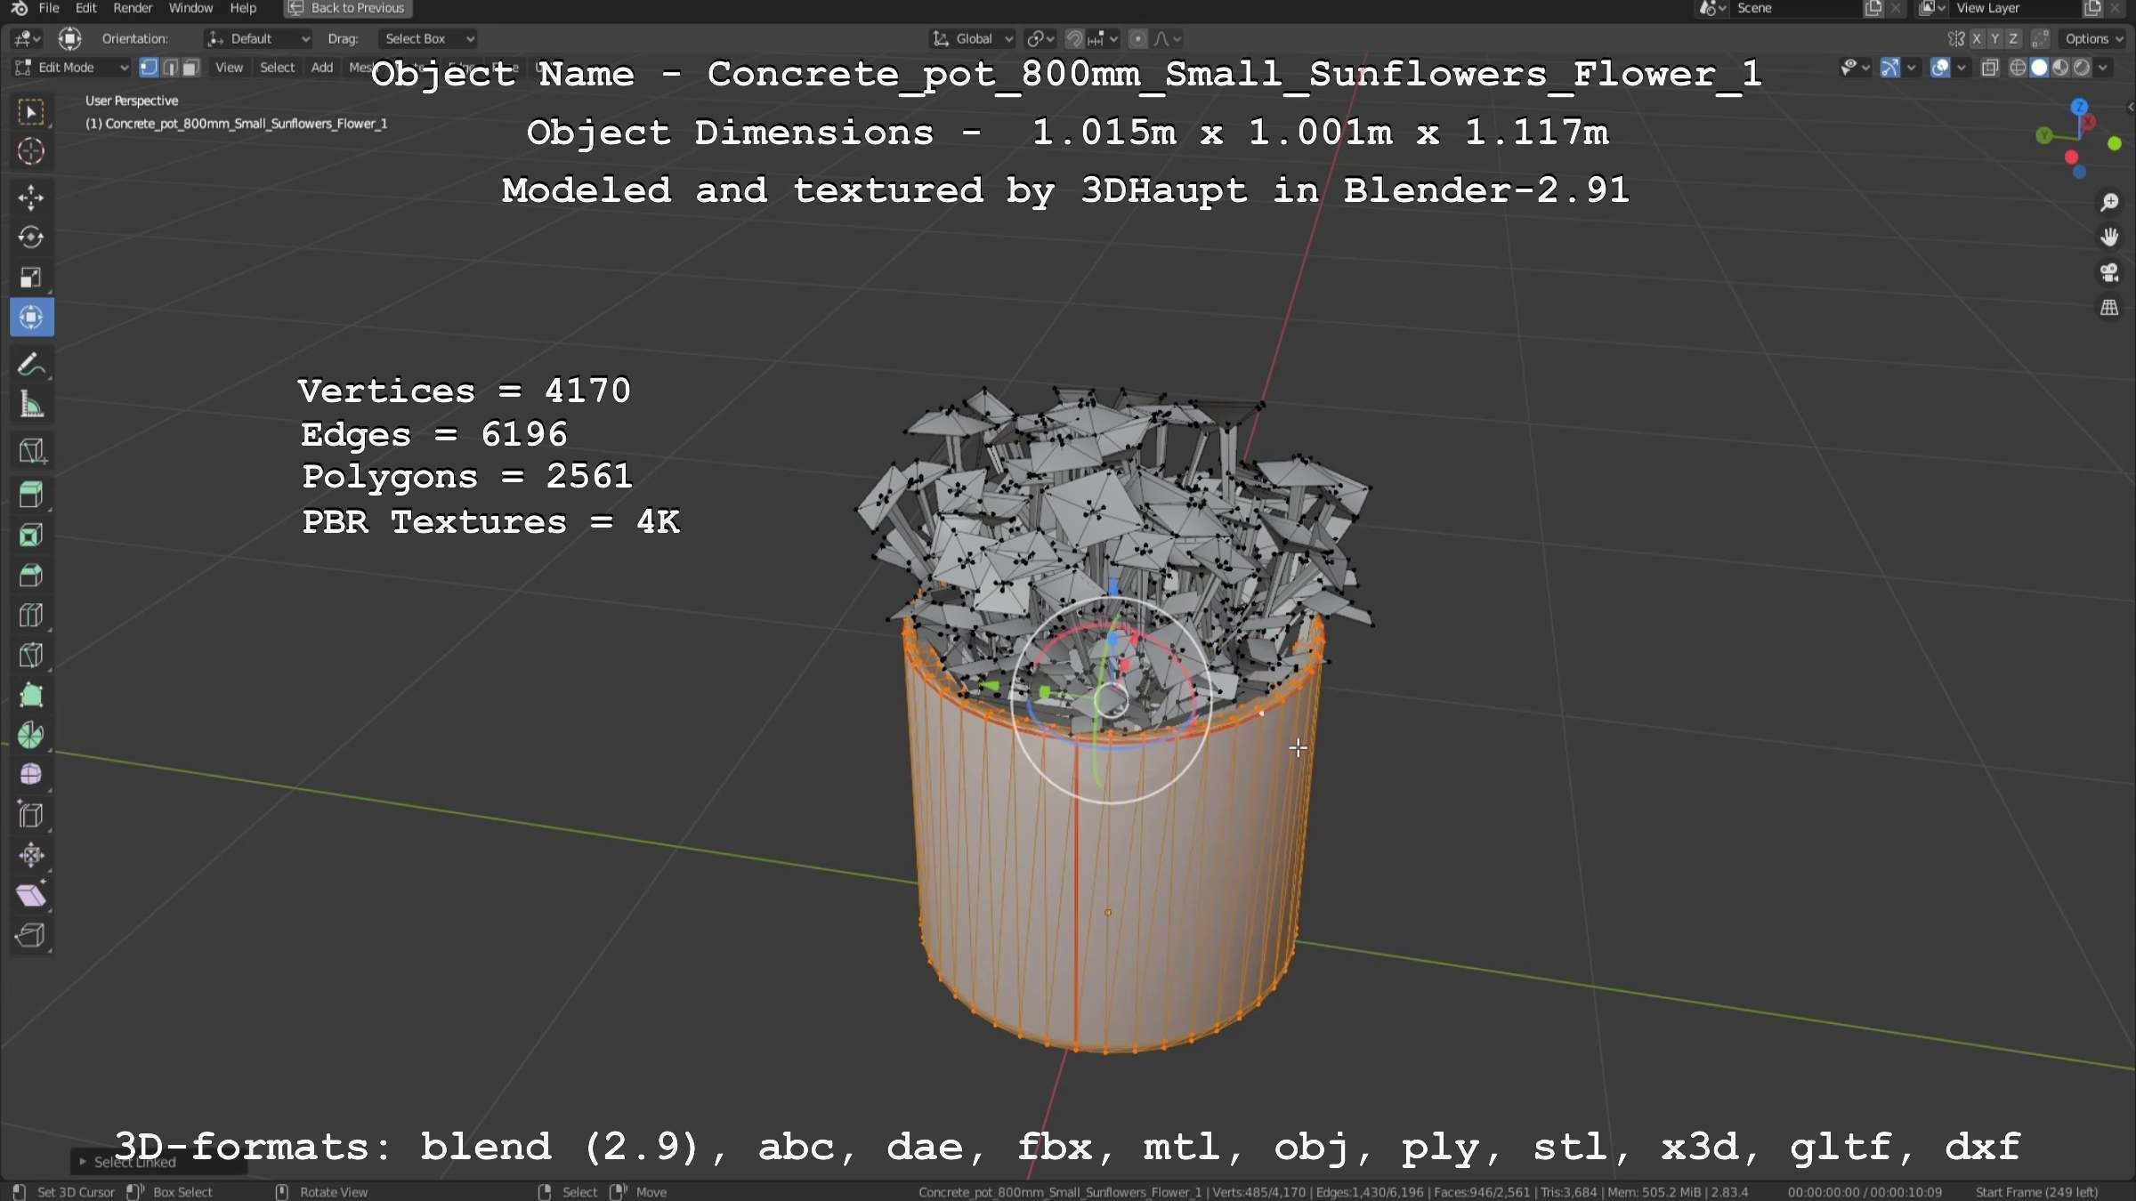Open the Edit menu

coord(86,8)
